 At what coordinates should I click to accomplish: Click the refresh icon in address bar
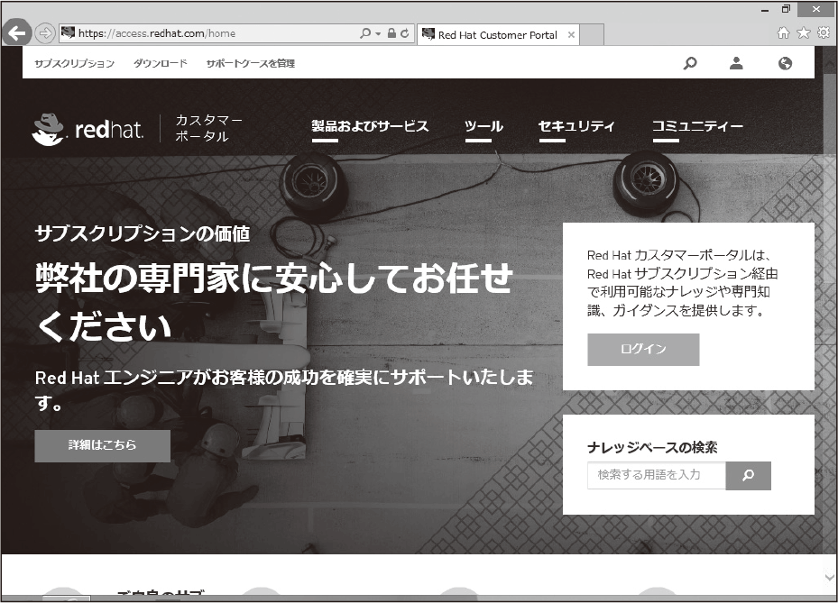405,33
